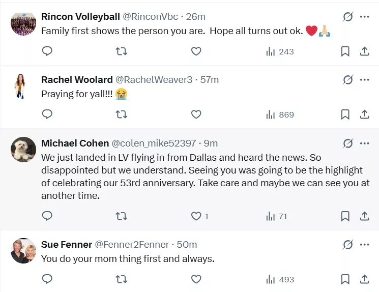The height and width of the screenshot is (292, 379).
Task: Like Michael Cohen's anniversary tweet
Action: [196, 216]
